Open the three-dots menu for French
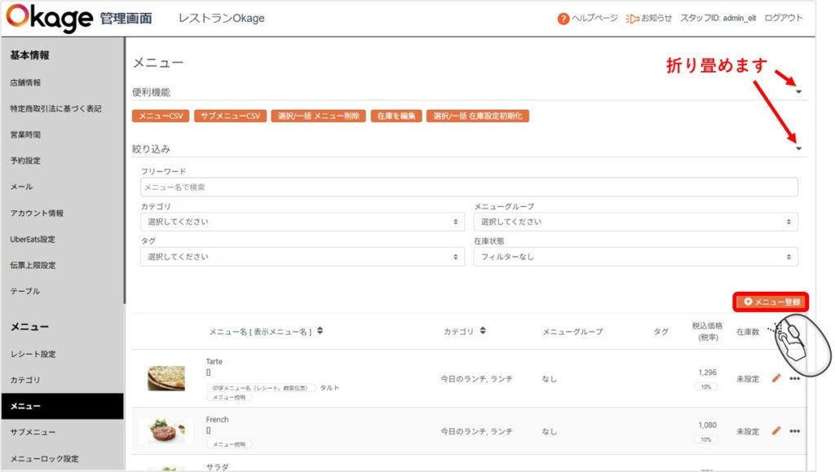The height and width of the screenshot is (472, 835). (x=794, y=430)
